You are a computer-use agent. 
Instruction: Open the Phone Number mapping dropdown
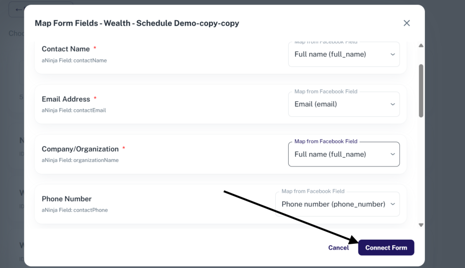click(337, 204)
